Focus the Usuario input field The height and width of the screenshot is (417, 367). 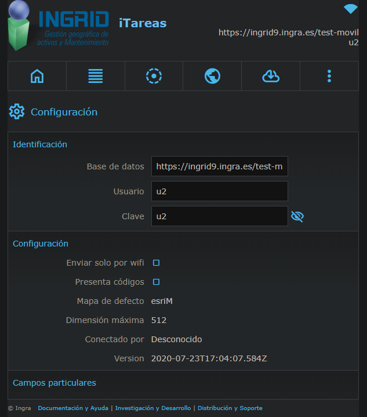tap(219, 191)
